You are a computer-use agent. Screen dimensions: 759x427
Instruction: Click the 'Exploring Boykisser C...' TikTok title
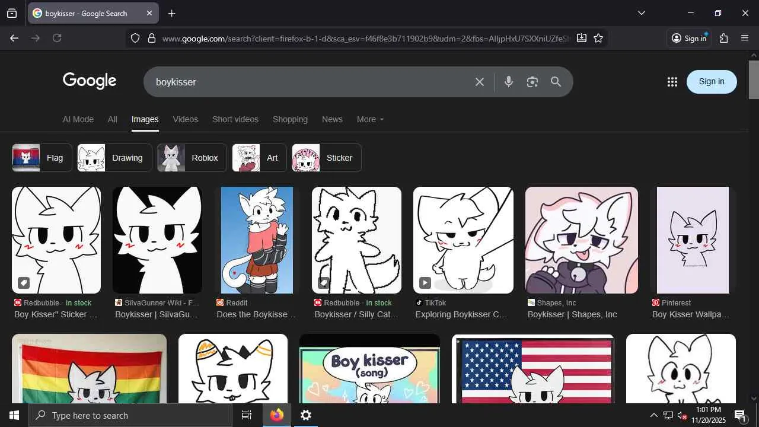[461, 314]
